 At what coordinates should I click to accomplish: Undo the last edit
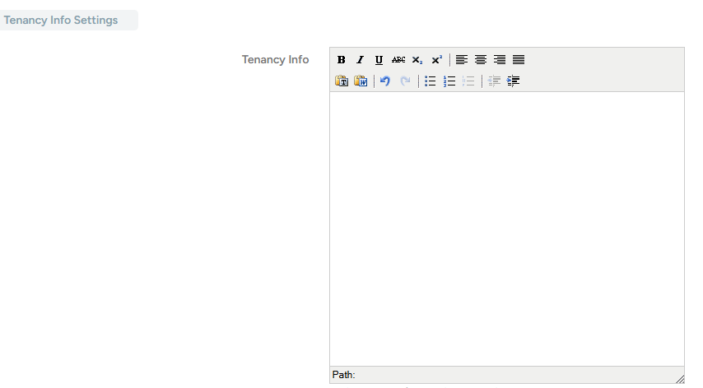coord(385,81)
